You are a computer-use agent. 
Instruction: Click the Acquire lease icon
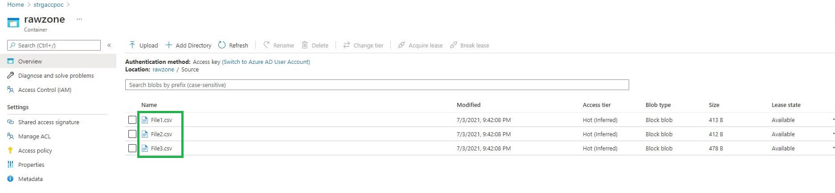tap(401, 45)
